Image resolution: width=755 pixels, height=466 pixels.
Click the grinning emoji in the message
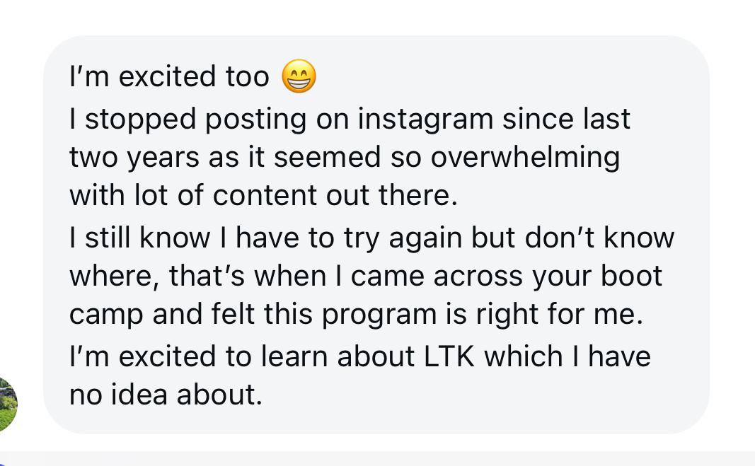299,78
